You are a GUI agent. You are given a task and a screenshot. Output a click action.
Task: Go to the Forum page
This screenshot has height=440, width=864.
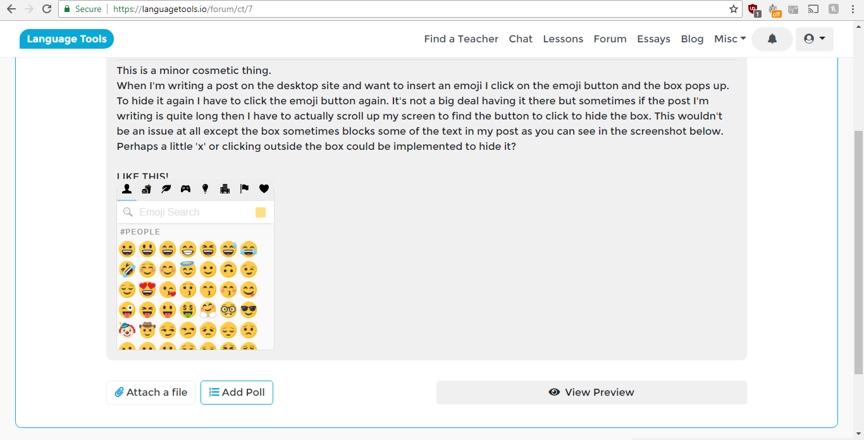610,39
